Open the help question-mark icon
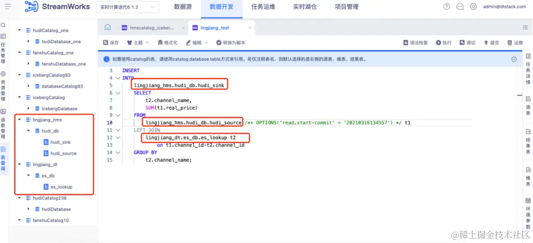The height and width of the screenshot is (243, 533). coord(447,6)
